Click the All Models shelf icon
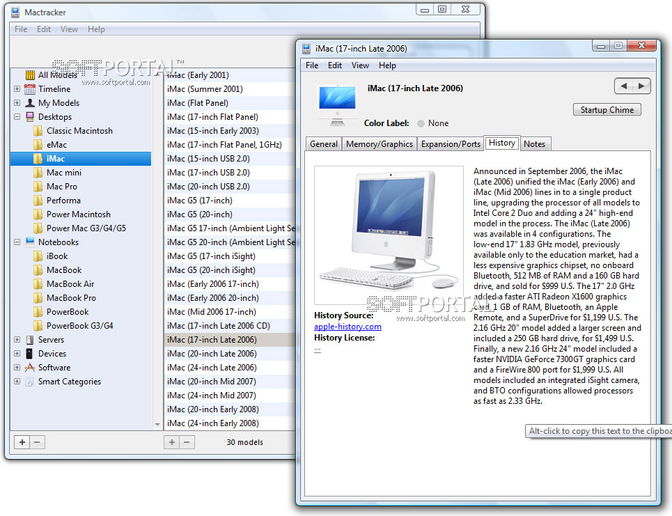Image resolution: width=672 pixels, height=516 pixels. click(x=30, y=75)
